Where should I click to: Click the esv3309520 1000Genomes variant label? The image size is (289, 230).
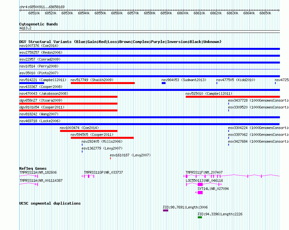coord(258,107)
